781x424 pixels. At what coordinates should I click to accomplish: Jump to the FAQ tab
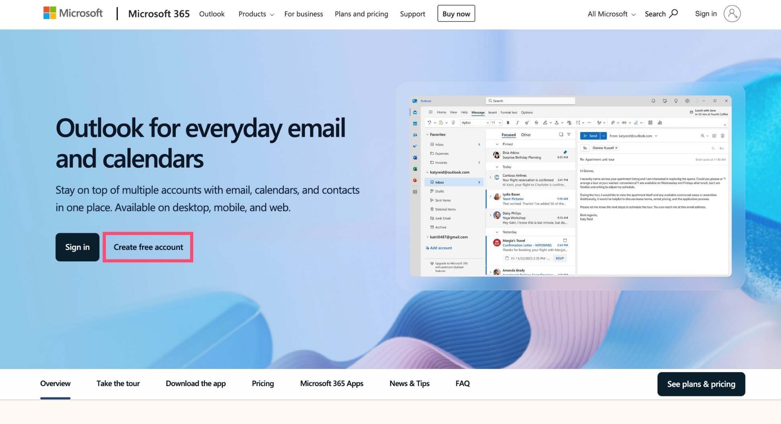(462, 383)
